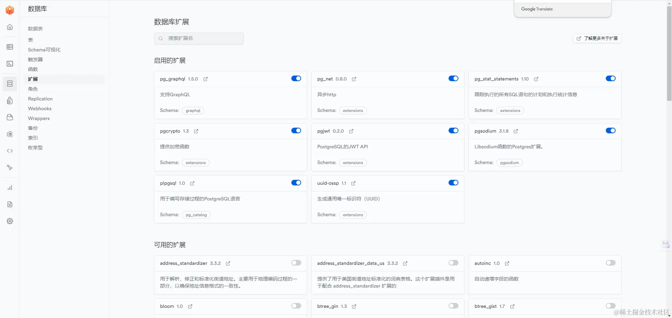Open pgjwt external link icon
This screenshot has height=318, width=672.
click(x=351, y=131)
